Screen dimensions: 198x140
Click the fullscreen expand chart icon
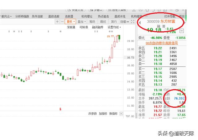132,22
